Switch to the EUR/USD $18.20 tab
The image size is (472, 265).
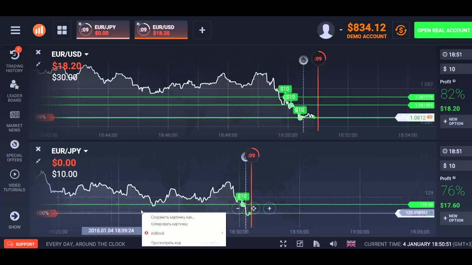[161, 30]
